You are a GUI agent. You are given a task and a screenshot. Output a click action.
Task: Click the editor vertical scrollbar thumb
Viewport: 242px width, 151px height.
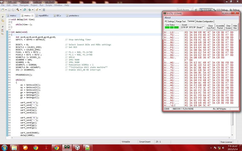point(232,119)
